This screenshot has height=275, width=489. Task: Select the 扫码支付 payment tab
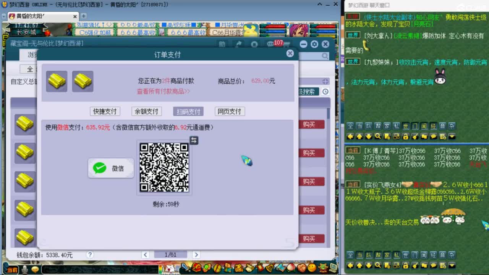click(188, 111)
